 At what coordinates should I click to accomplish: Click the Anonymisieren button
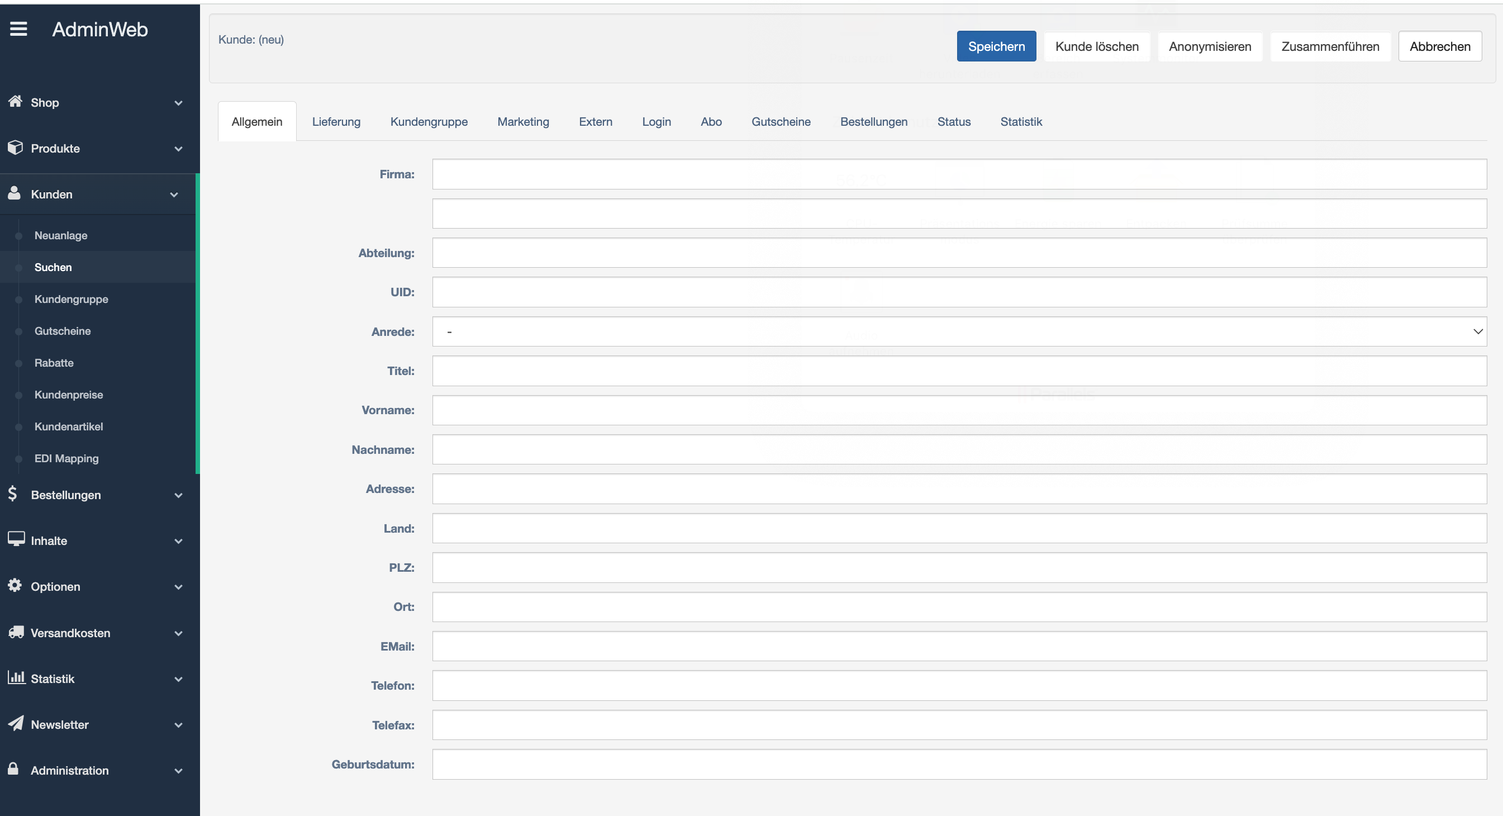[1210, 46]
